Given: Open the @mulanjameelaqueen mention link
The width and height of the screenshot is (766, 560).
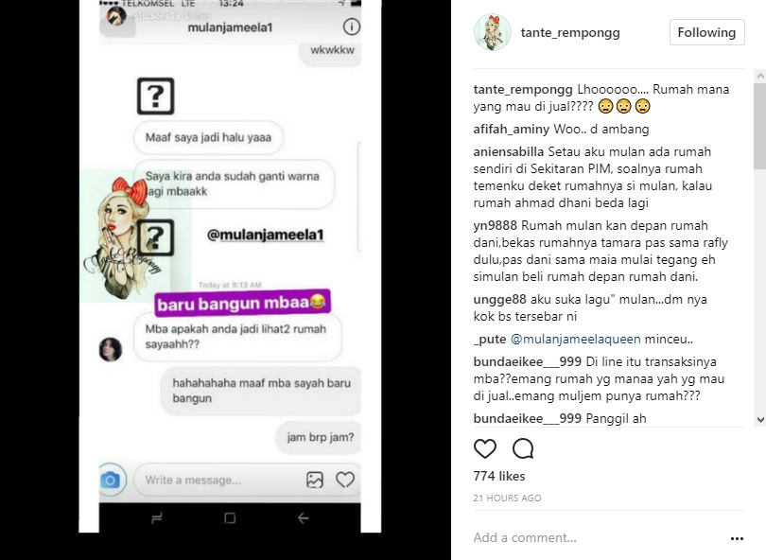Looking at the screenshot, I should tap(576, 340).
